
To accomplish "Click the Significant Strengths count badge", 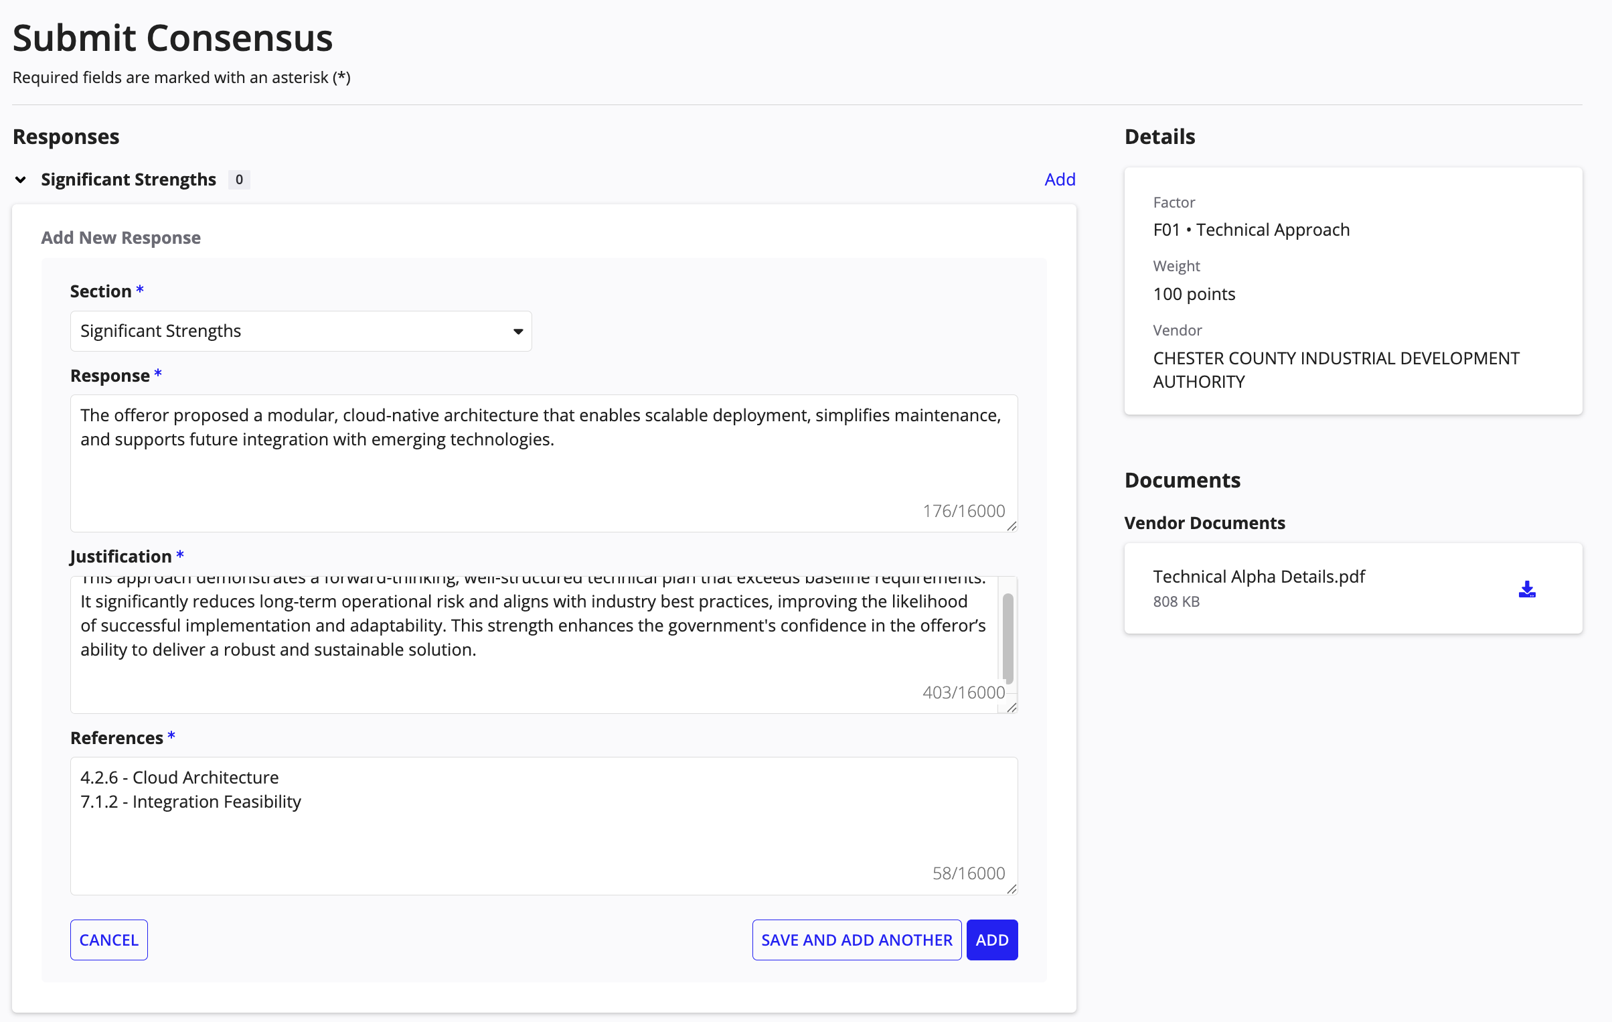I will [x=239, y=179].
